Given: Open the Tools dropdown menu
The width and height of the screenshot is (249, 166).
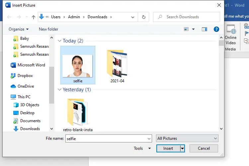Looking at the screenshot, I should click(142, 148).
